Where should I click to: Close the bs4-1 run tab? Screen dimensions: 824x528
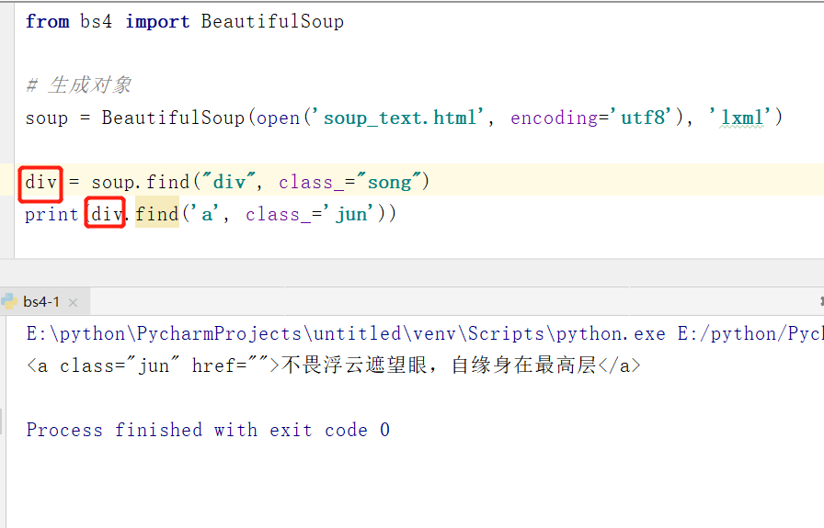[73, 302]
